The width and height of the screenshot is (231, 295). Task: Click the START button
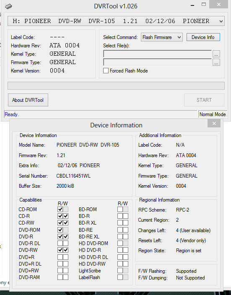(204, 100)
